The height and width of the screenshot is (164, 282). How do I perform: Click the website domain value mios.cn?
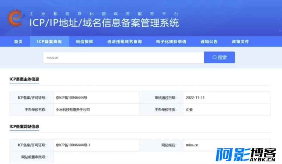pos(192,145)
